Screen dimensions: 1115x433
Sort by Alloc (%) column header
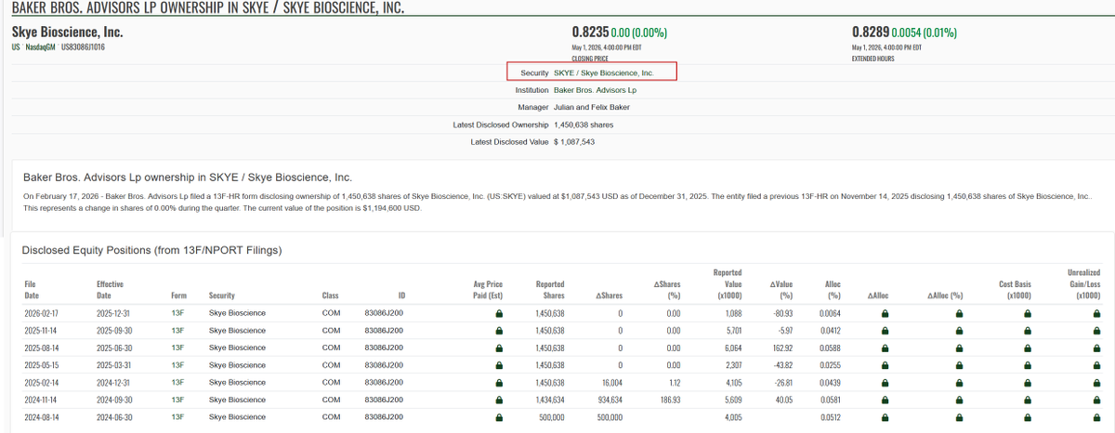pos(833,290)
